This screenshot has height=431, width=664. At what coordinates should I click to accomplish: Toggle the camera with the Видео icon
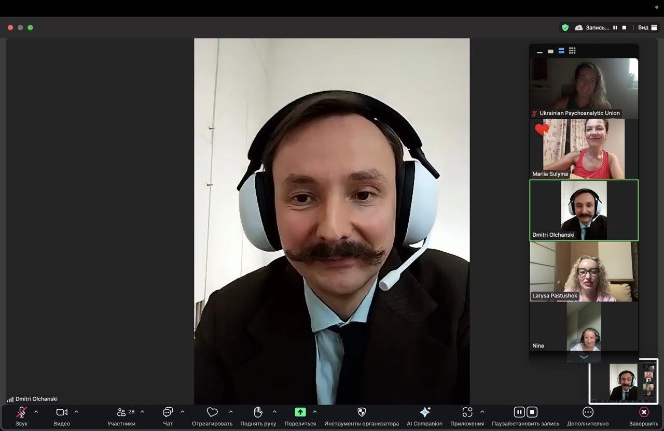click(x=62, y=412)
